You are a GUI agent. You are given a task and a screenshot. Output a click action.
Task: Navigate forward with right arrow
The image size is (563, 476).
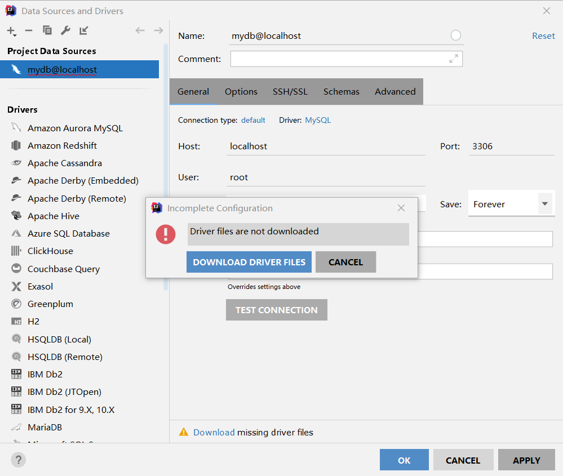pos(158,30)
